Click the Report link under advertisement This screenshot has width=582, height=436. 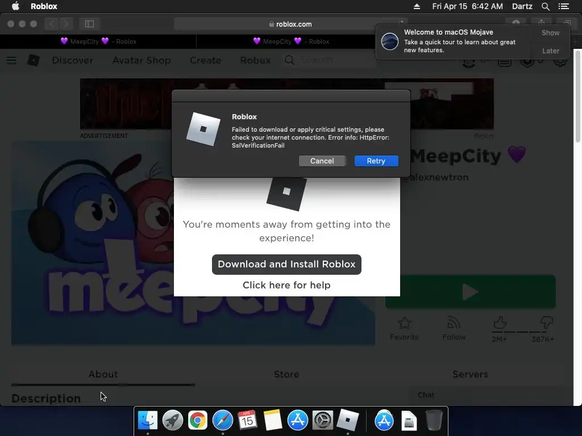tap(484, 136)
